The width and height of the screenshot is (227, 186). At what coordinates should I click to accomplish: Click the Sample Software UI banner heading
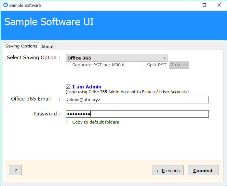[x=49, y=22]
